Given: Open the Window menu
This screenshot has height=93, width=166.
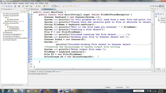Looking at the screenshot, I should (41, 3).
